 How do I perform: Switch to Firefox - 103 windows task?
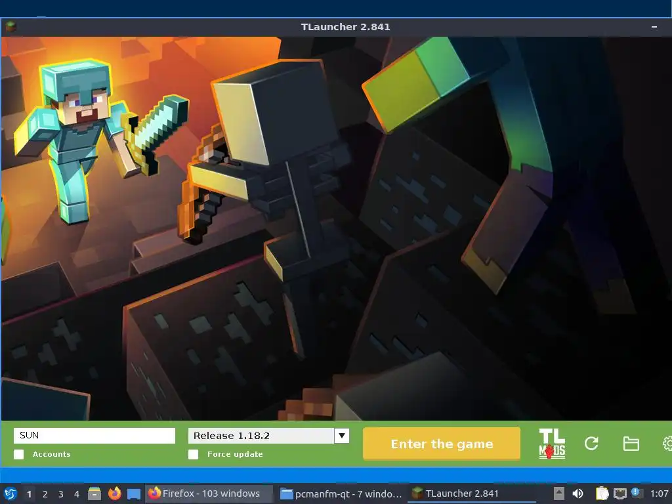click(209, 493)
